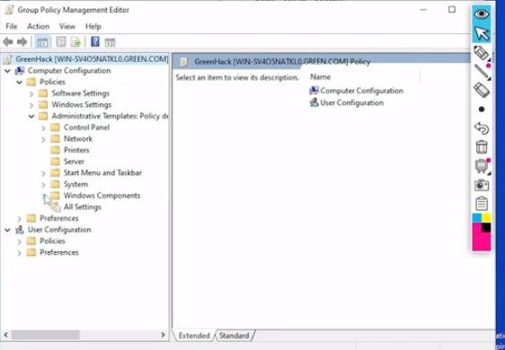Click the tree pane scroll right arrow

tap(163, 335)
